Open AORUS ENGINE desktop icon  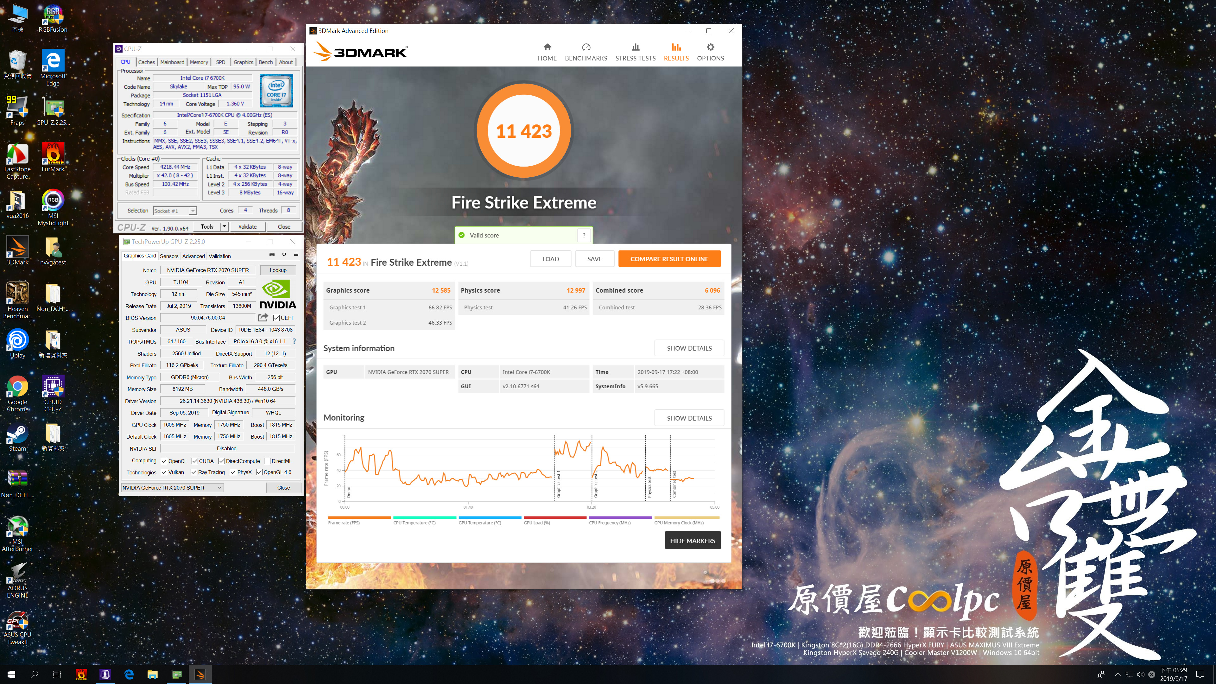tap(17, 580)
